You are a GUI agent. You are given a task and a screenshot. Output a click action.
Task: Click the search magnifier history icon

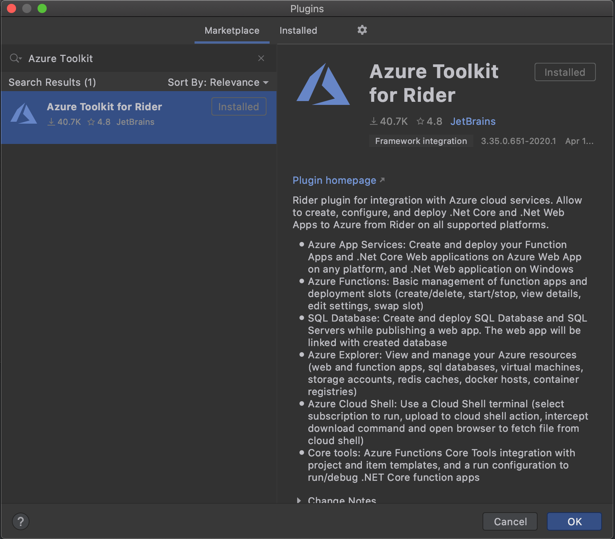[x=16, y=58]
